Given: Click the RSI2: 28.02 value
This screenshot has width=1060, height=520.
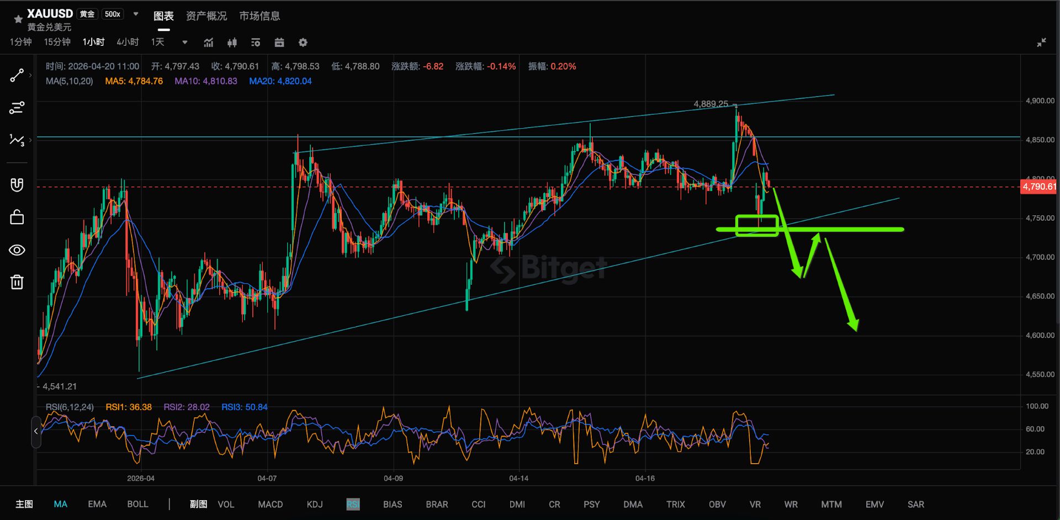Looking at the screenshot, I should pyautogui.click(x=187, y=407).
